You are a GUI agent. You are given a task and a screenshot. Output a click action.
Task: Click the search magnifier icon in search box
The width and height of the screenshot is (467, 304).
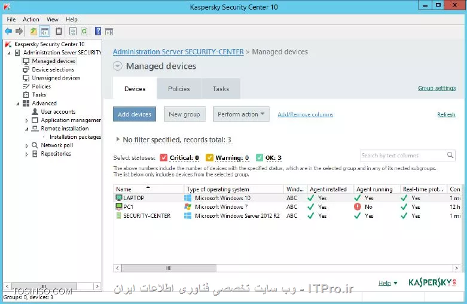(x=450, y=155)
